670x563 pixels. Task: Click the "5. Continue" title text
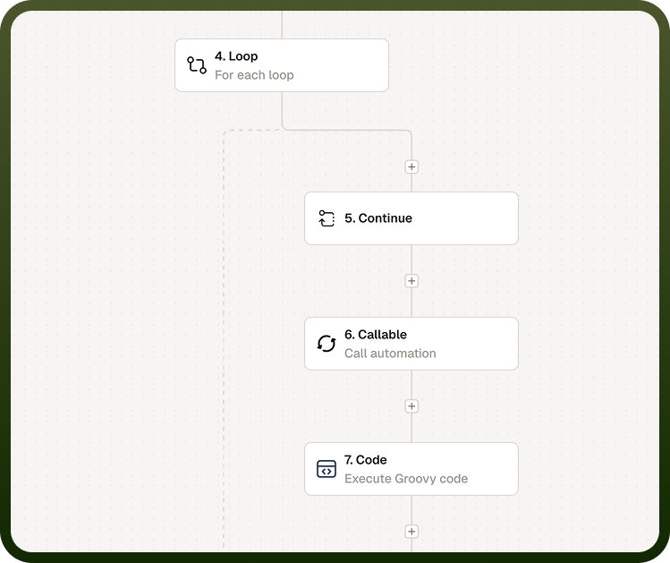point(378,218)
